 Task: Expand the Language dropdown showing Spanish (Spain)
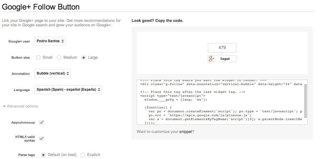[68, 90]
